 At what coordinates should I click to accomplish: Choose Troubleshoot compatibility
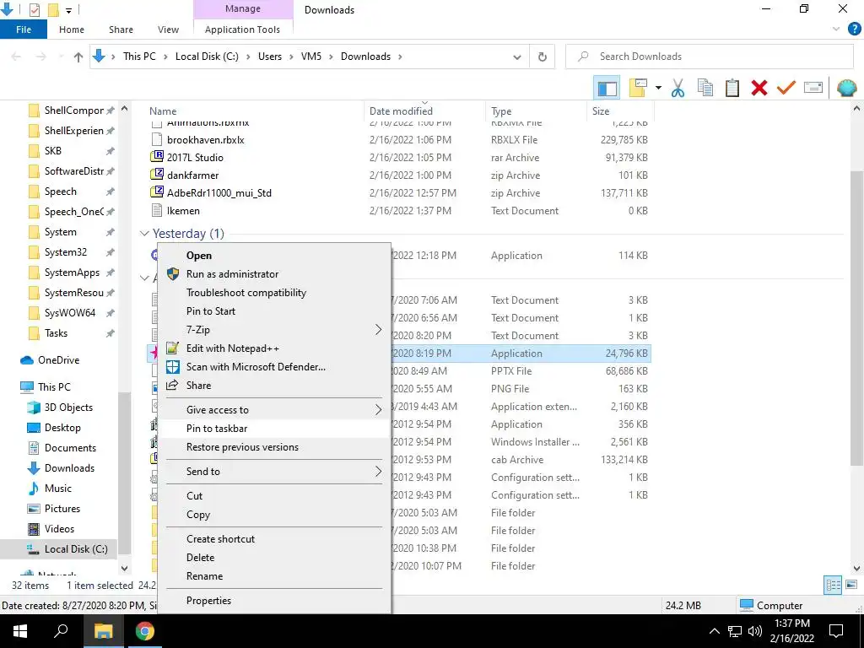(274, 293)
